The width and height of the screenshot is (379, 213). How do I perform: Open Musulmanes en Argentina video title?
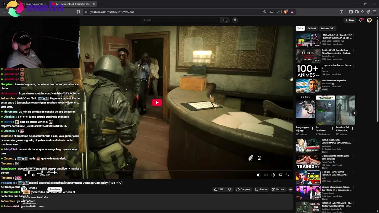[334, 80]
